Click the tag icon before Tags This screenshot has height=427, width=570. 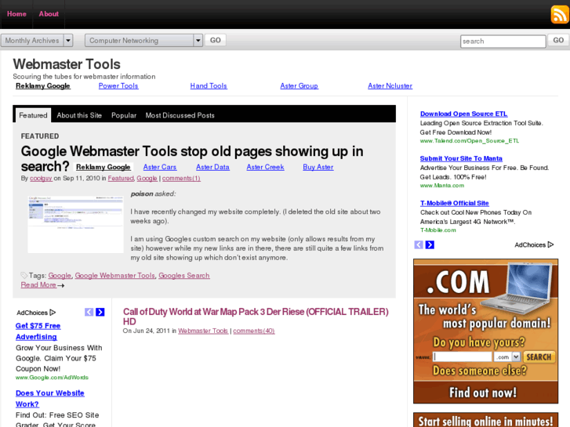click(24, 275)
